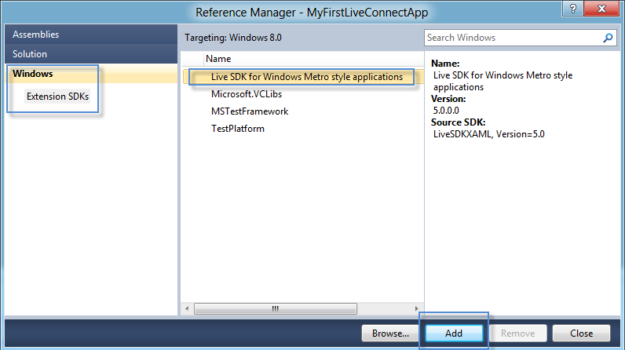Open the Assemblies category

(x=91, y=35)
